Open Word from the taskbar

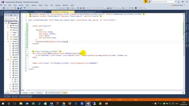coord(51,103)
